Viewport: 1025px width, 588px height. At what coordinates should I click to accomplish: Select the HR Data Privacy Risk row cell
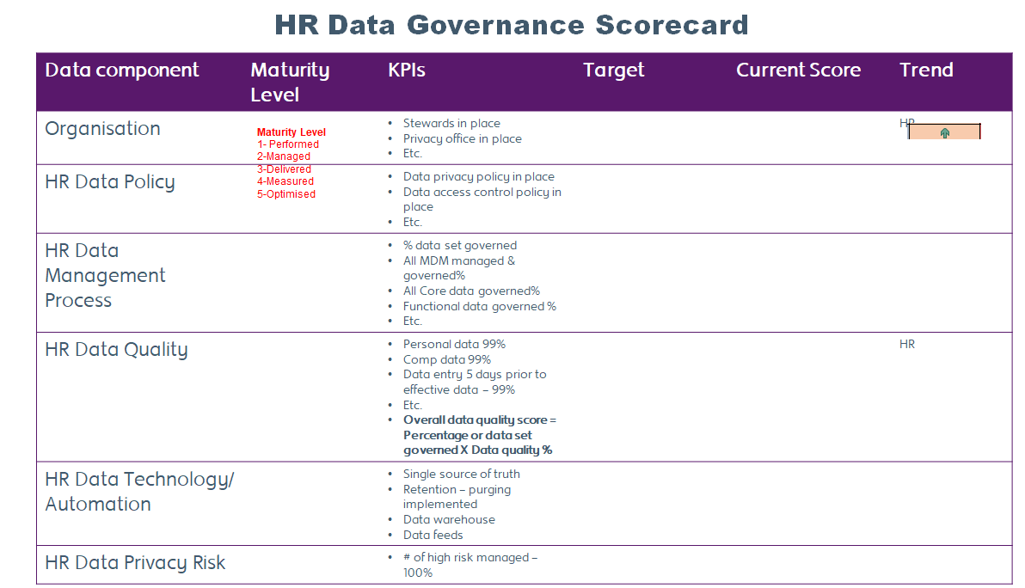[x=134, y=562]
